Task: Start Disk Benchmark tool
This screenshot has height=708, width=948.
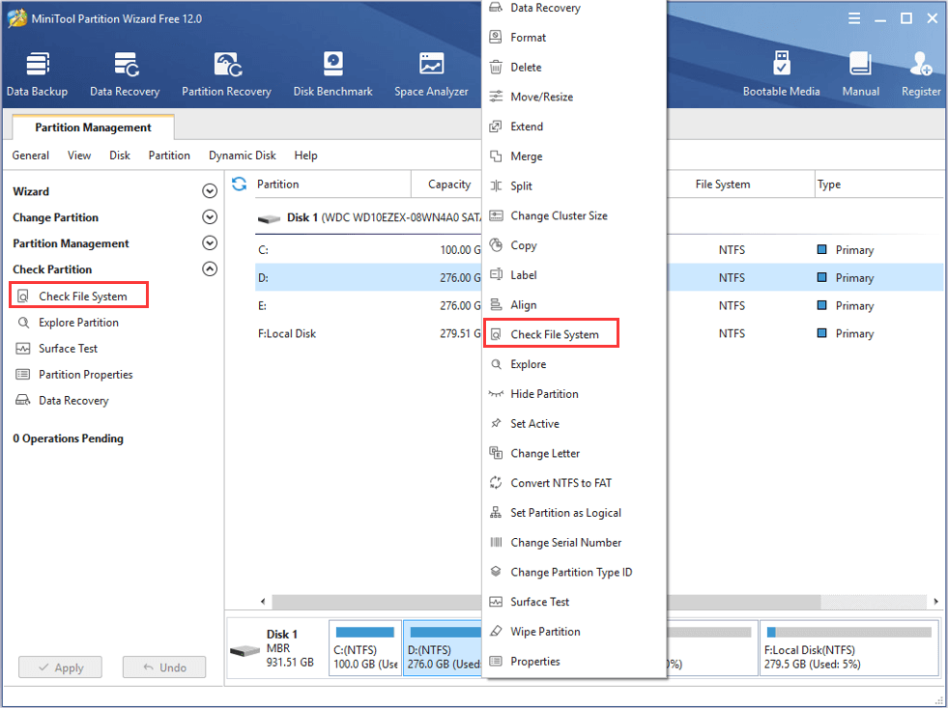Action: click(332, 73)
